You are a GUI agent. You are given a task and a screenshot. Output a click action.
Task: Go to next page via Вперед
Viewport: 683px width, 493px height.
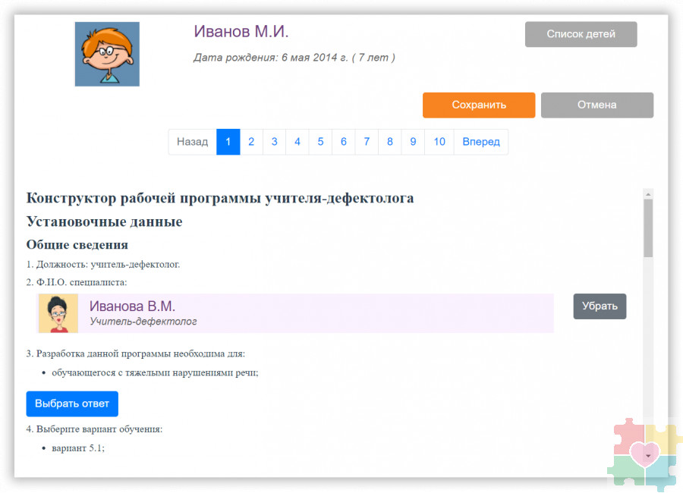tap(481, 142)
